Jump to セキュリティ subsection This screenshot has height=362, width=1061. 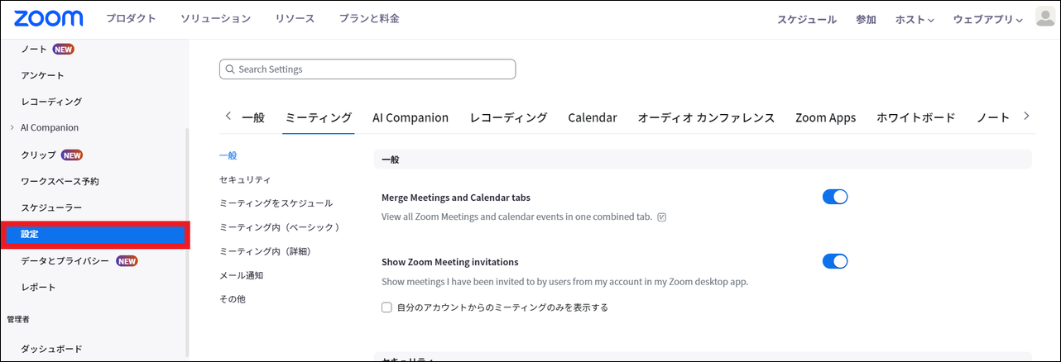[x=245, y=179]
